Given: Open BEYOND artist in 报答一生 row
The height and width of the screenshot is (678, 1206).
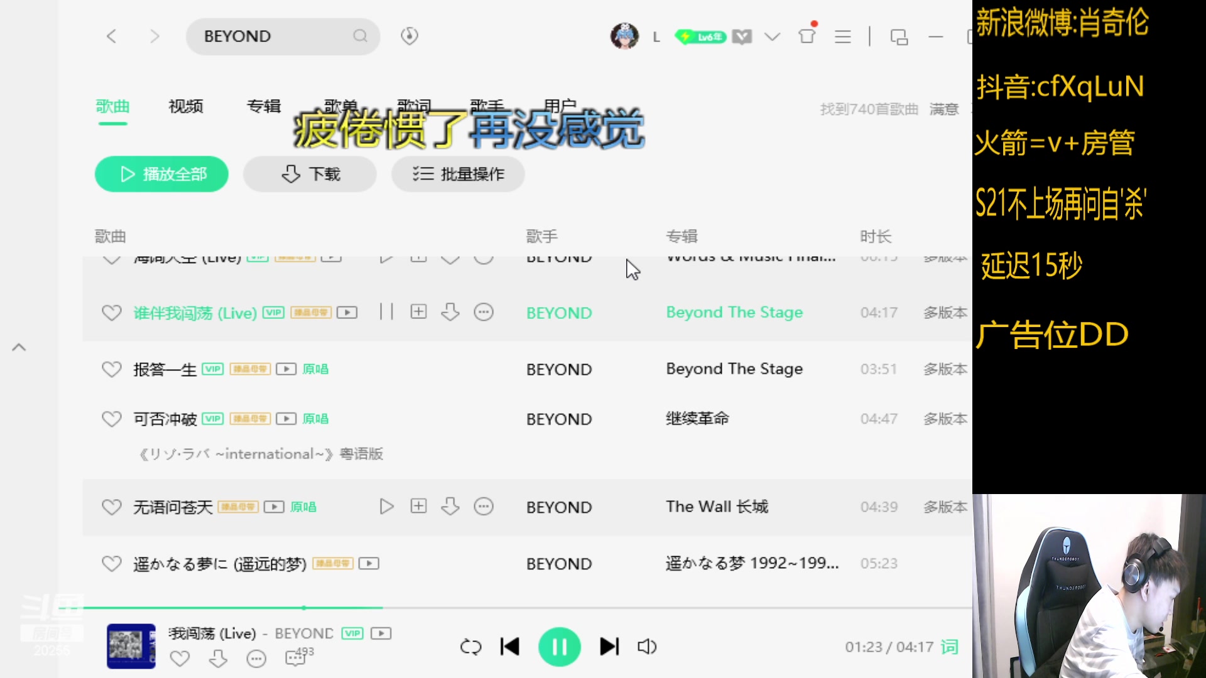Looking at the screenshot, I should tap(559, 369).
